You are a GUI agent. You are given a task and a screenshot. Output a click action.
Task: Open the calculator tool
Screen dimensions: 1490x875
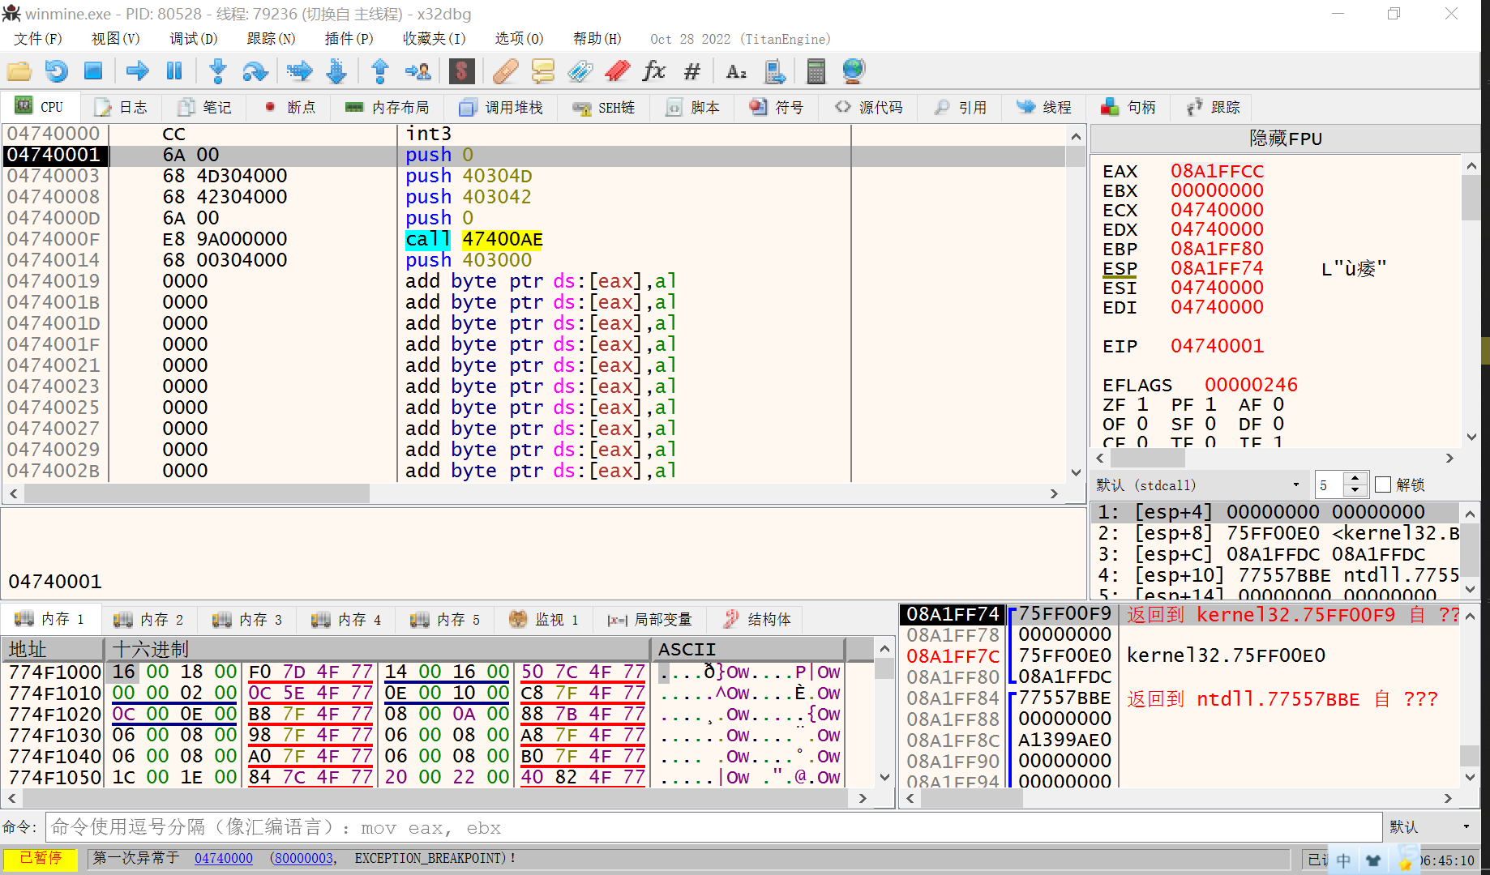pos(816,71)
